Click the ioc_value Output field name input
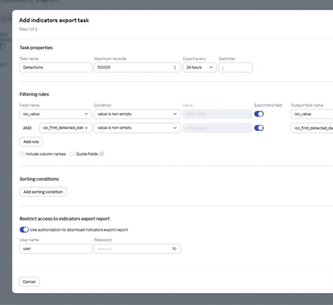 312,114
